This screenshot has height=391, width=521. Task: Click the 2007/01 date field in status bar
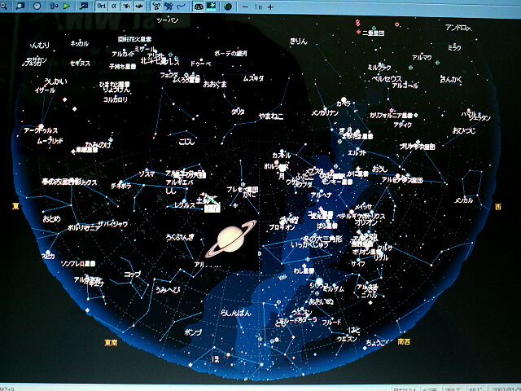pos(506,389)
